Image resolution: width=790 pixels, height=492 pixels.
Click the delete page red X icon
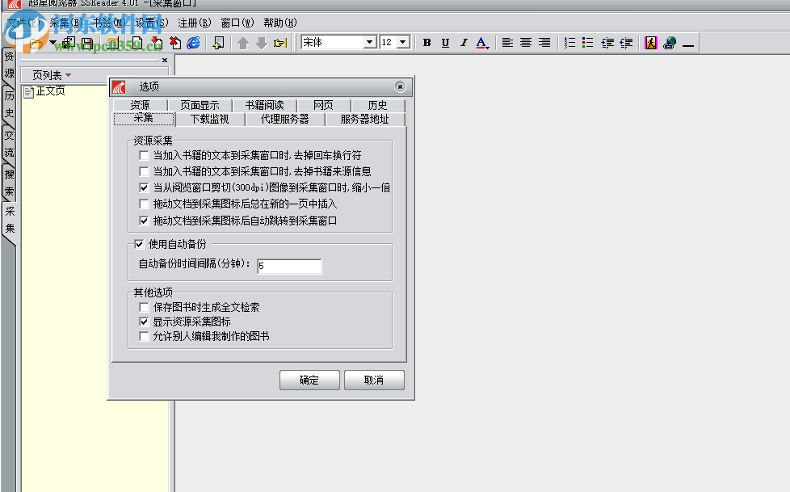point(174,43)
